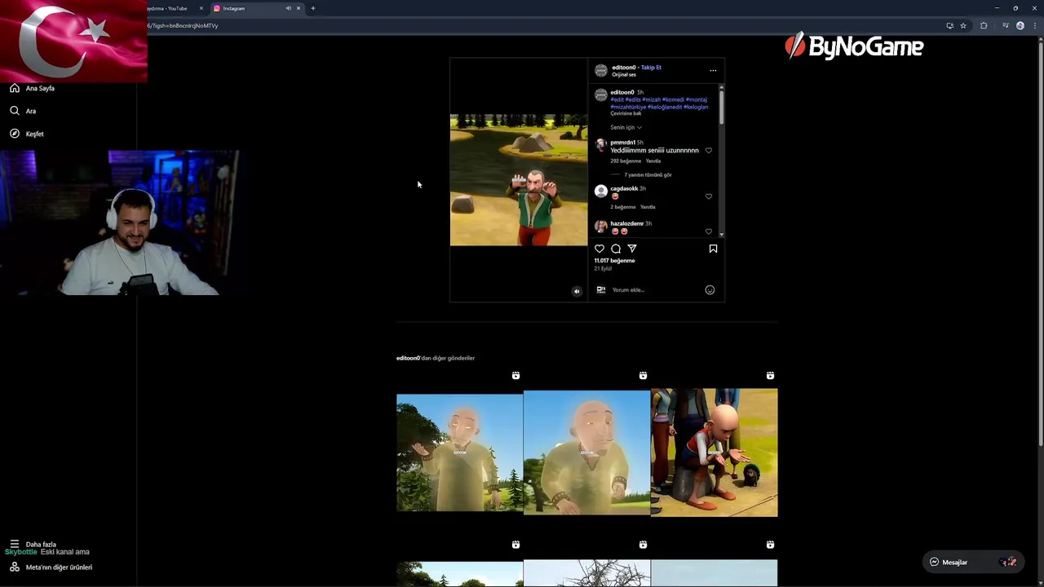Like hazalozdemr's comment
The height and width of the screenshot is (587, 1044).
[x=709, y=232]
